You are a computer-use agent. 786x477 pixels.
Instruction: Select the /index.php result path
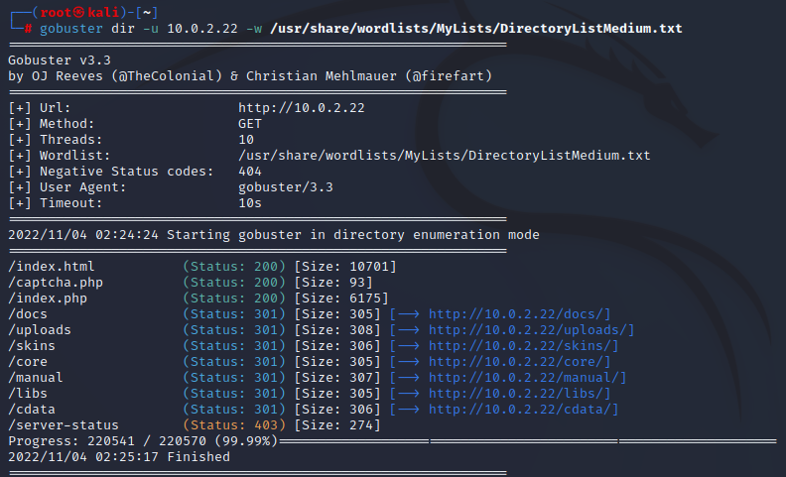[x=46, y=298]
